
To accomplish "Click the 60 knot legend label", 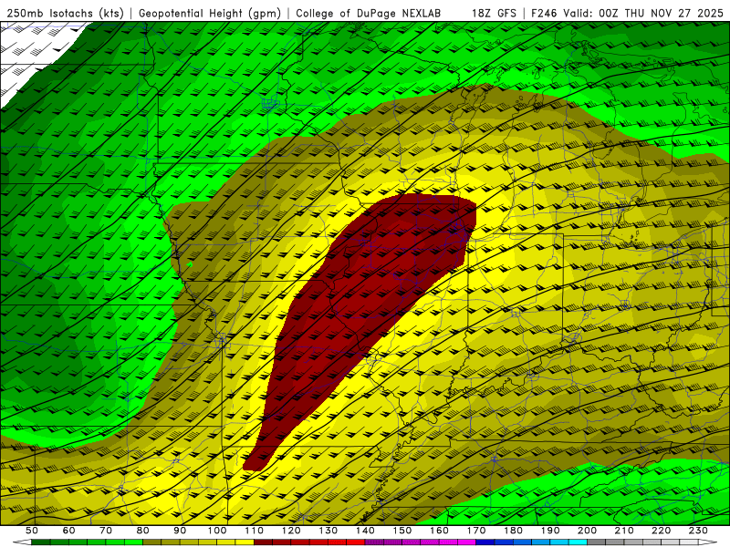I will point(68,531).
